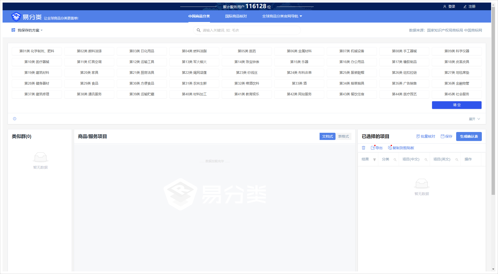Select category 第09类 科学仪器

457,51
